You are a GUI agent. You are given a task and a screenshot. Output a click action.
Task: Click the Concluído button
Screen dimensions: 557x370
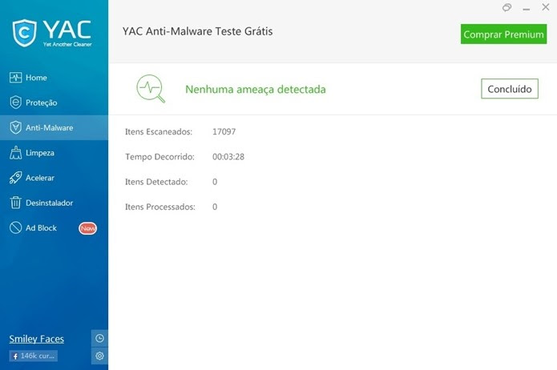[x=510, y=89]
